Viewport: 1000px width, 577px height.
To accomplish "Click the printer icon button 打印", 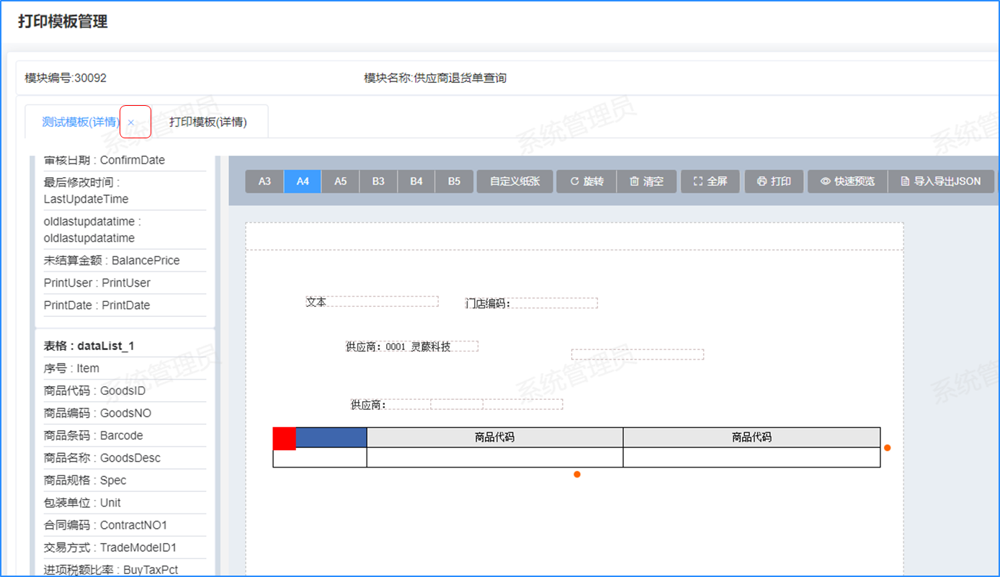I will click(x=774, y=182).
